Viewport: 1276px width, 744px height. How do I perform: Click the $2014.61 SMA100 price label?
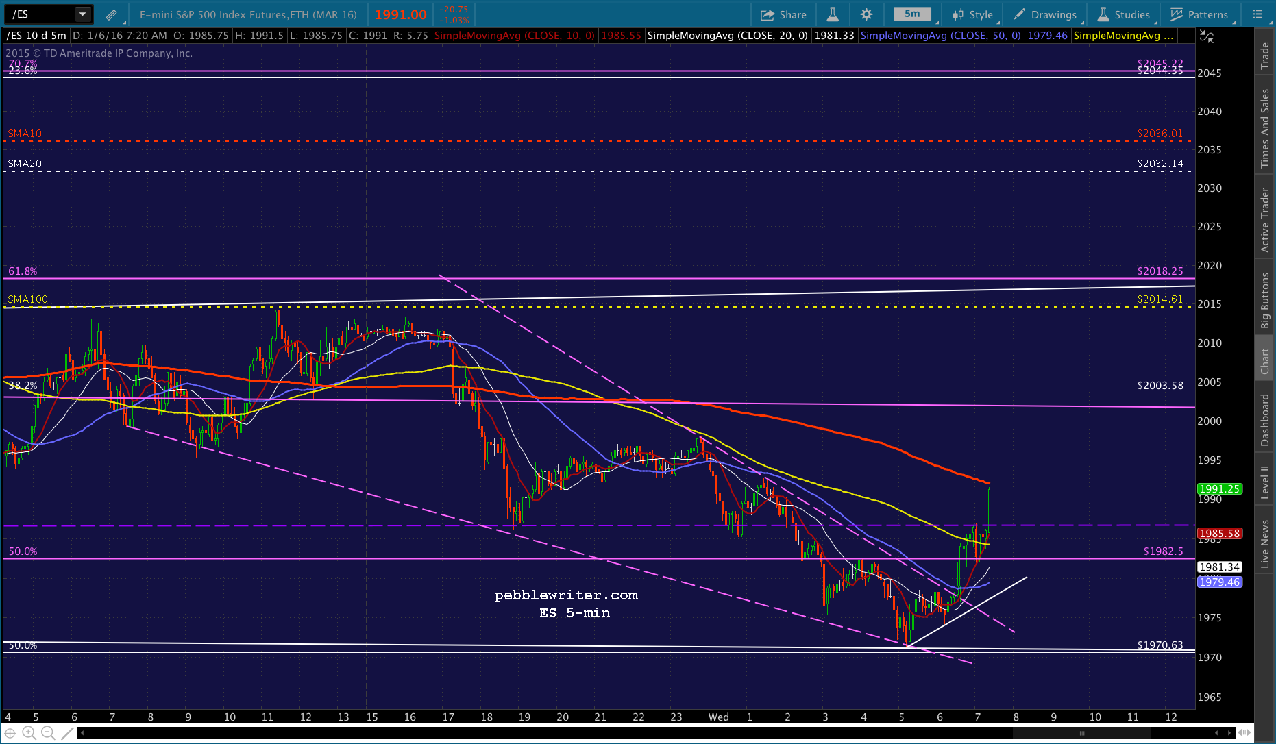point(1160,299)
